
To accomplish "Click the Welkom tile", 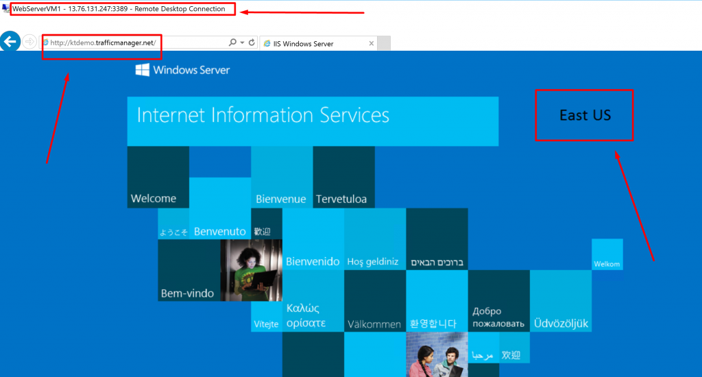I will pos(607,254).
